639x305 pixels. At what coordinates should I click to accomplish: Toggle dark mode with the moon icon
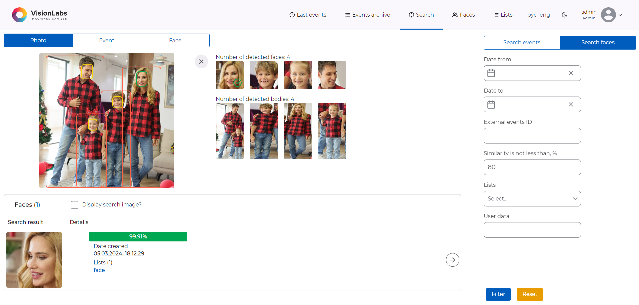coord(564,15)
